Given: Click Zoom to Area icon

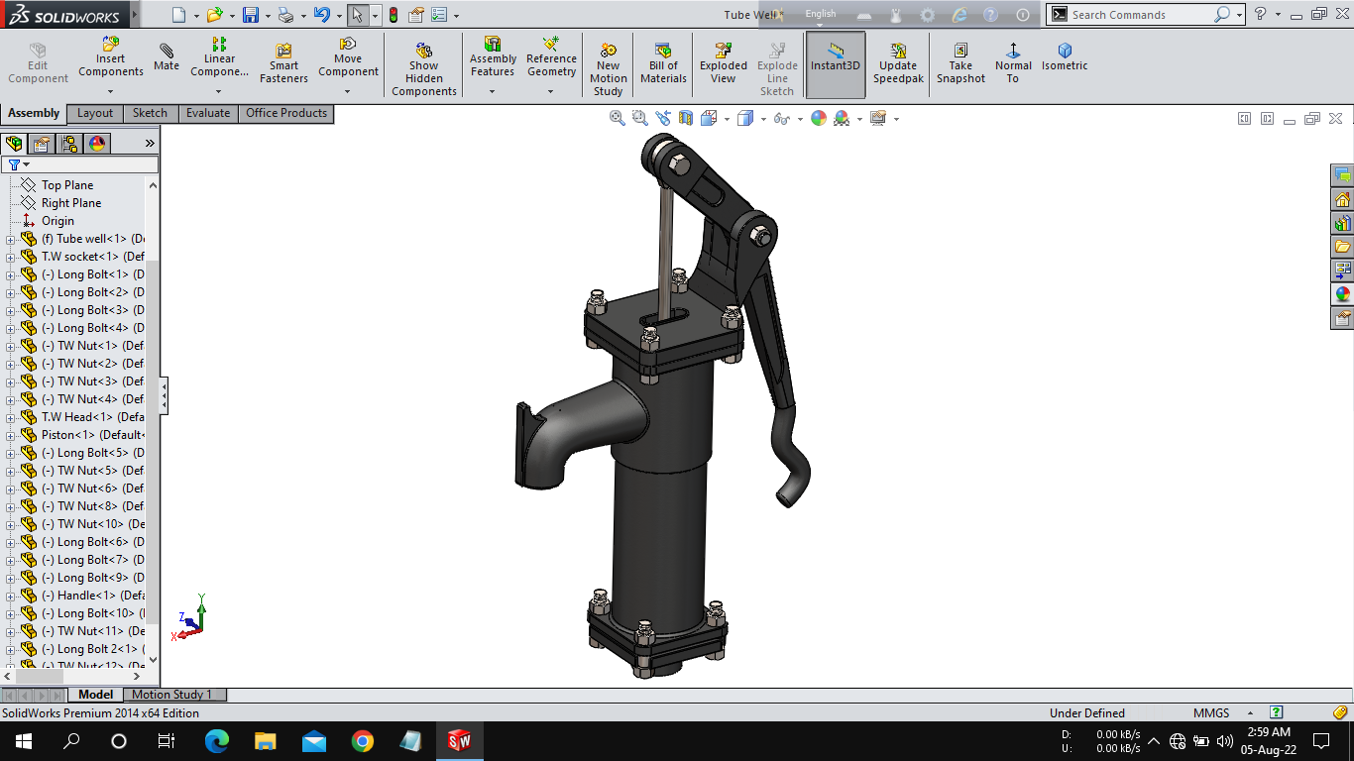Looking at the screenshot, I should 640,118.
